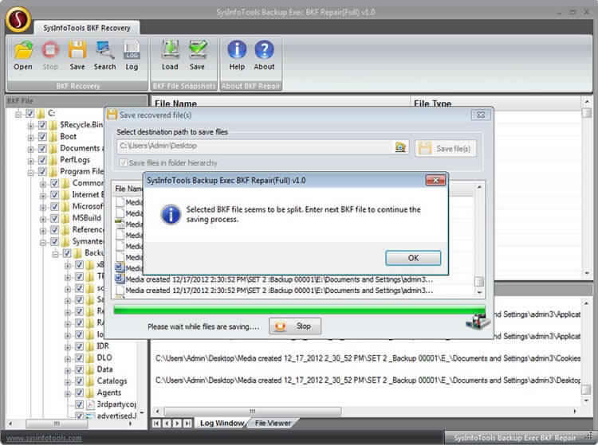The width and height of the screenshot is (598, 445).
Task: Toggle the IDR folder checkbox
Action: [79, 346]
